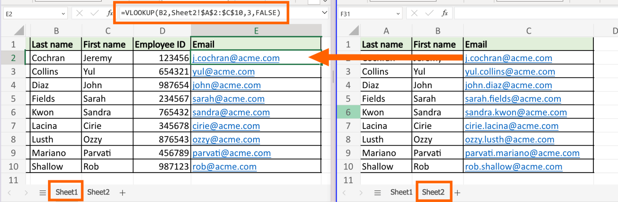
Task: Expand the formula bar containing the VLOOKUP formula
Action: 324,13
